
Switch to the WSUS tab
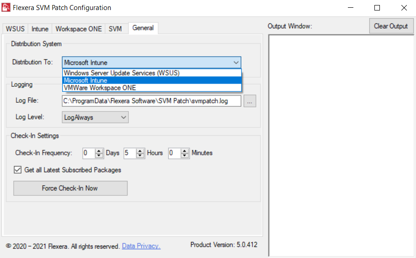click(15, 29)
